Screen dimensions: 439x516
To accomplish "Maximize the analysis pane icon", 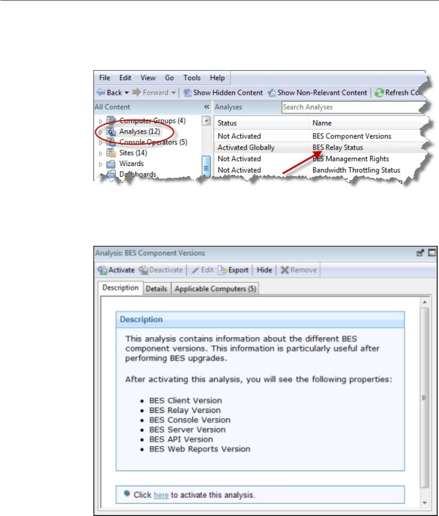I will [x=432, y=253].
